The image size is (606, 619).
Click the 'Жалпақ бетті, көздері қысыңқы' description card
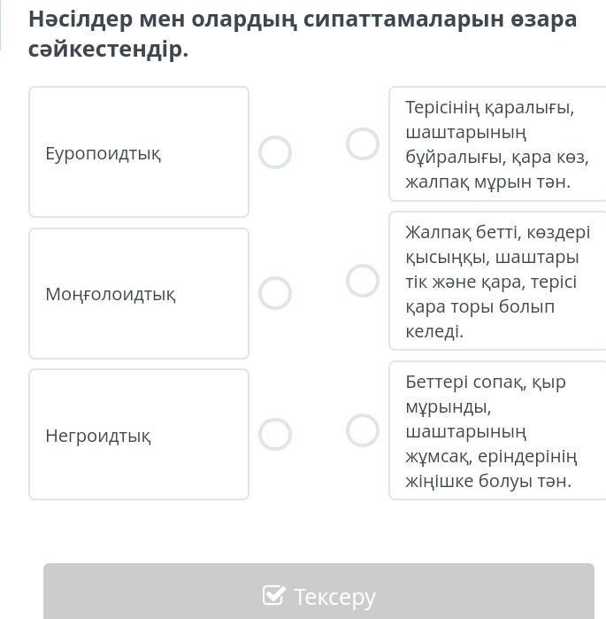tap(496, 281)
